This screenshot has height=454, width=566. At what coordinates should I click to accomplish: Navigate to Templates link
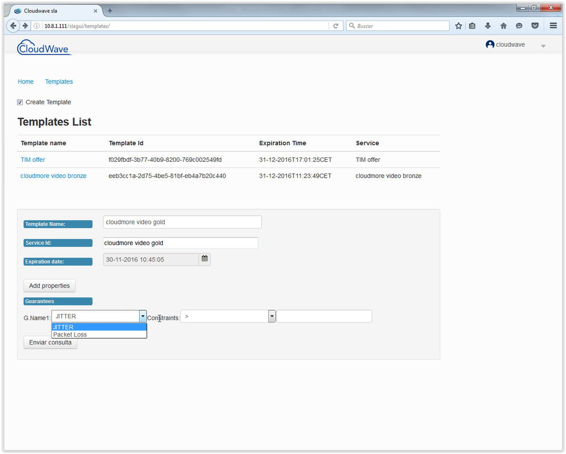pos(59,82)
